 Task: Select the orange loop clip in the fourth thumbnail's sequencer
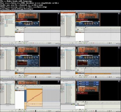coord(98,74)
